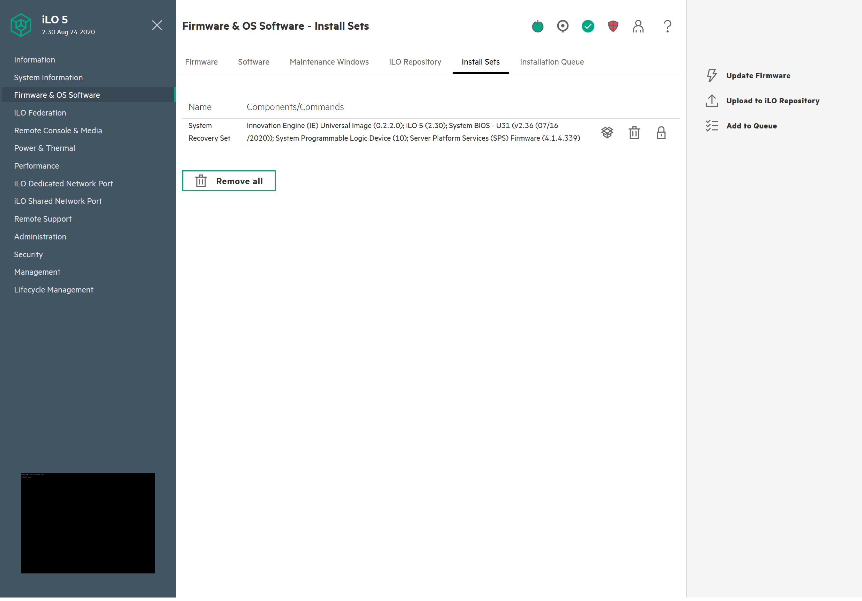Open the user account icon
Viewport: 862px width, 601px height.
coord(638,26)
